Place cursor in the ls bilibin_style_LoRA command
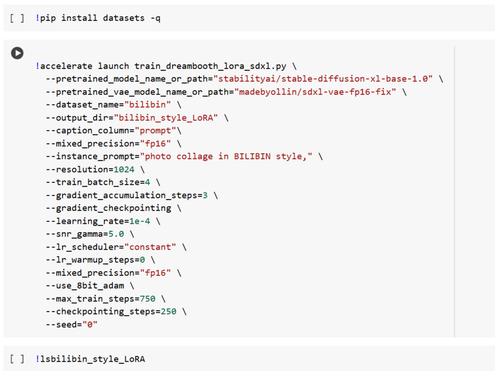495x371 pixels. coord(90,359)
